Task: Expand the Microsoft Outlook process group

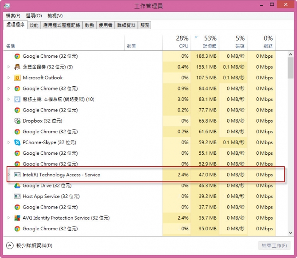Action: (x=9, y=78)
